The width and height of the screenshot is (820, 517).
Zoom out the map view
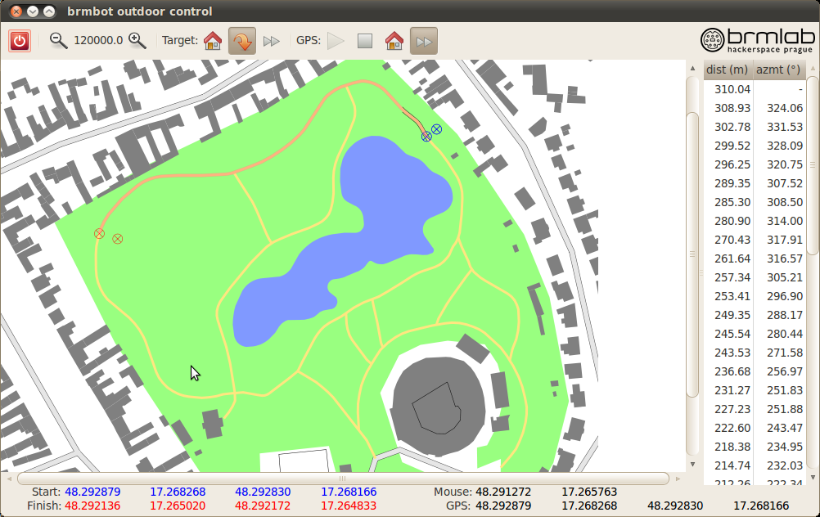click(58, 41)
